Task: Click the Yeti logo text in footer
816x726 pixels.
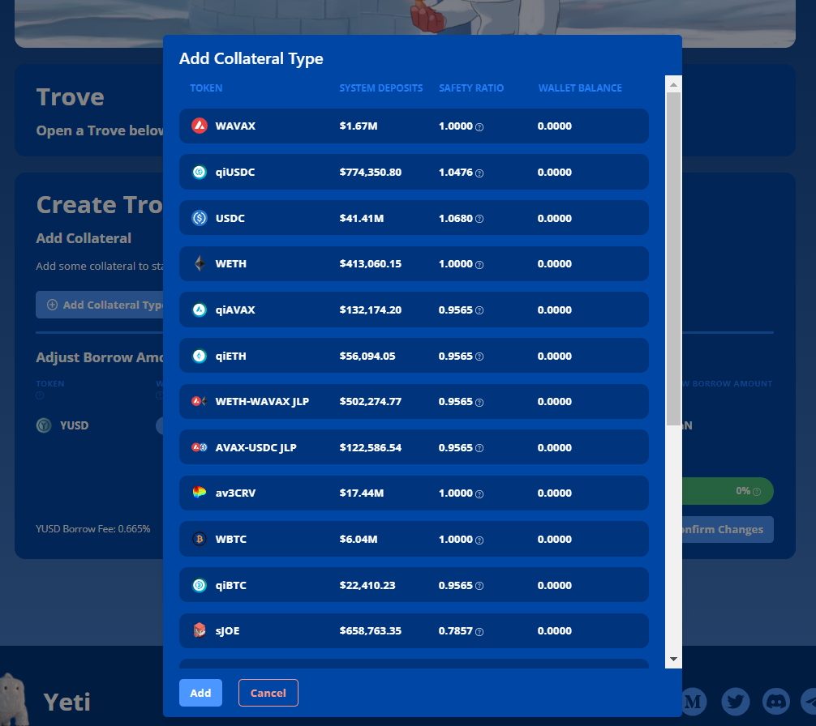Action: 67,702
